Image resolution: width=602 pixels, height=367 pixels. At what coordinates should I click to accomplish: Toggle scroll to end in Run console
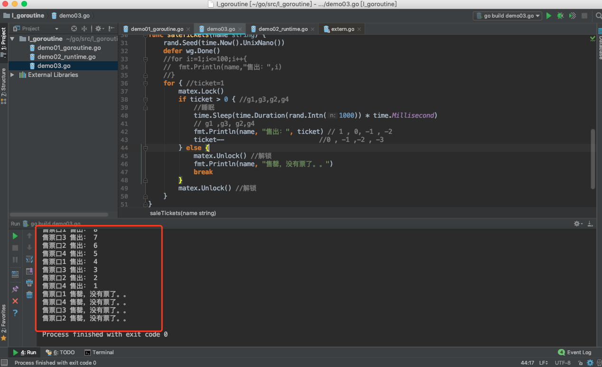pyautogui.click(x=29, y=271)
